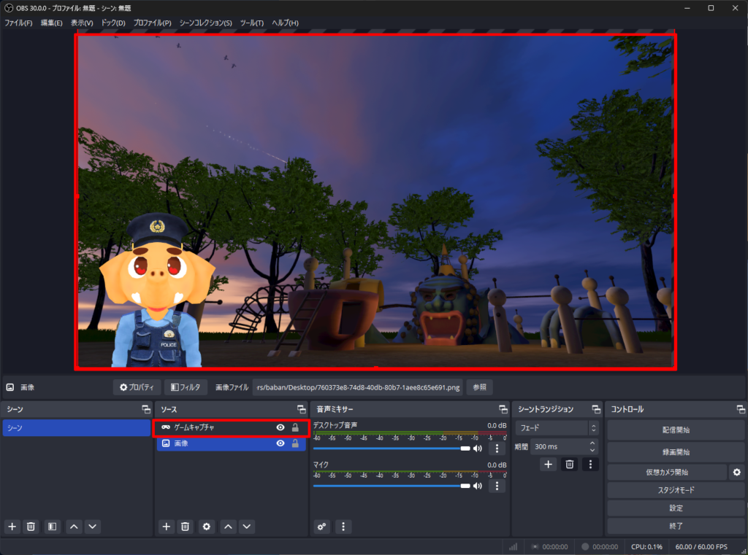Image resolution: width=748 pixels, height=555 pixels.
Task: Open virtual camera settings gear icon
Action: [x=737, y=473]
